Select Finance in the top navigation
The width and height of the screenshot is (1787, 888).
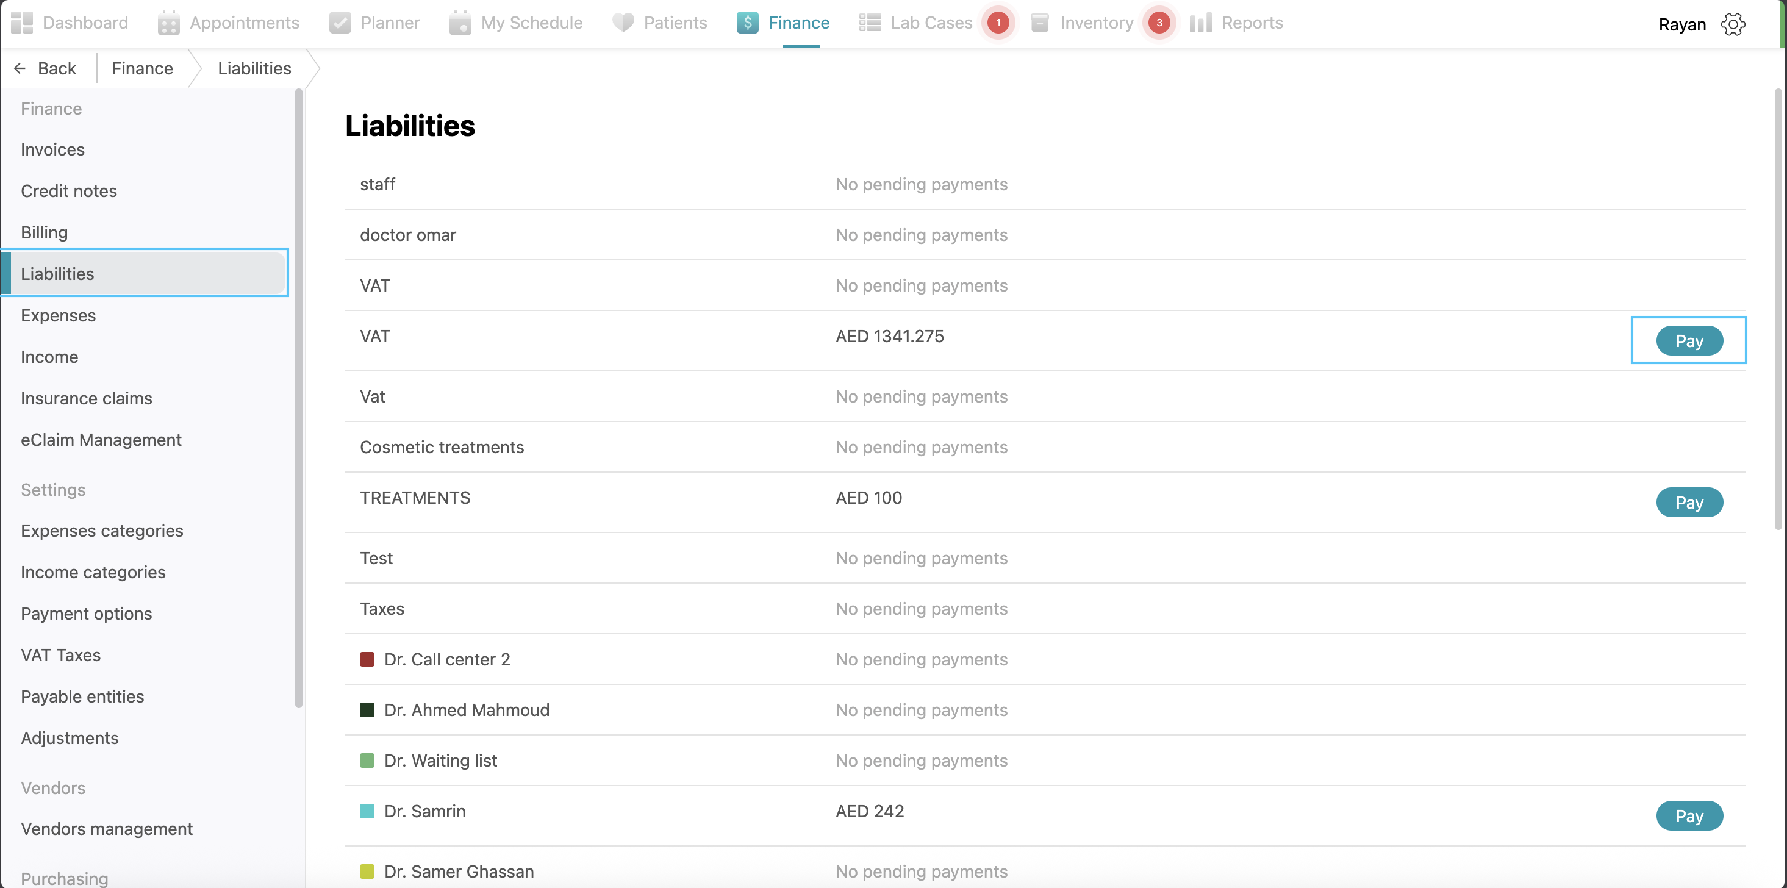pos(798,23)
